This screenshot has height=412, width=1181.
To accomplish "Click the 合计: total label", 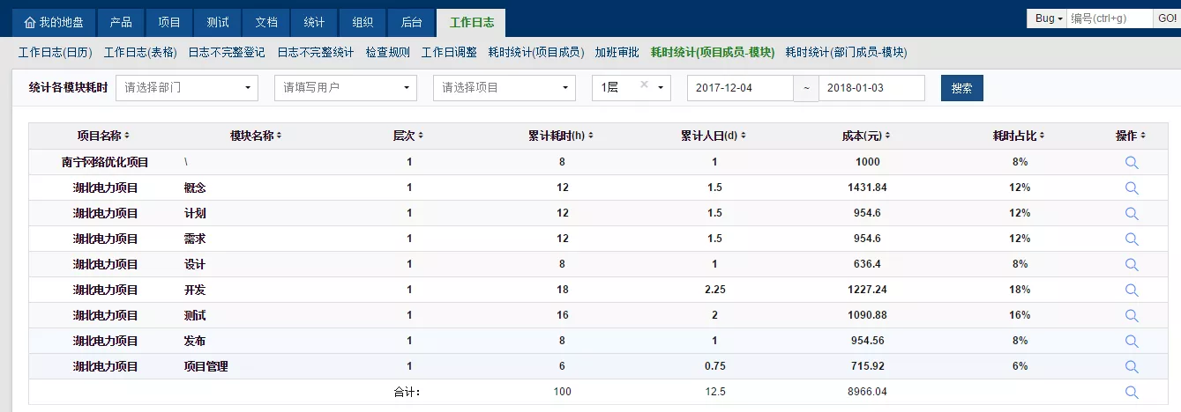I will 407,393.
